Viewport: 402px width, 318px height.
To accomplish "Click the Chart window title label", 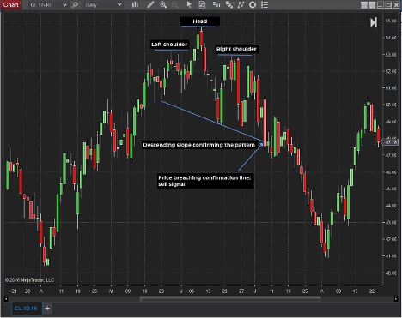I will click(x=11, y=5).
